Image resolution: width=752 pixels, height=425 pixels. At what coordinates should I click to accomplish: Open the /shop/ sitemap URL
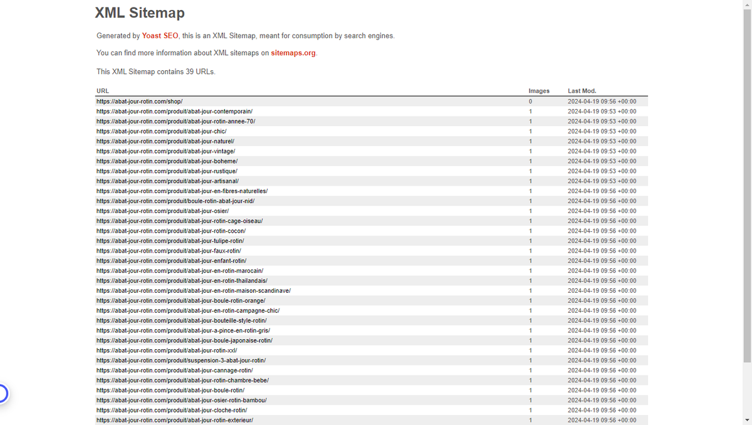[139, 101]
